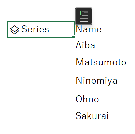
Task: Select the empty Series cell beside Ninomiya
Action: (41, 81)
